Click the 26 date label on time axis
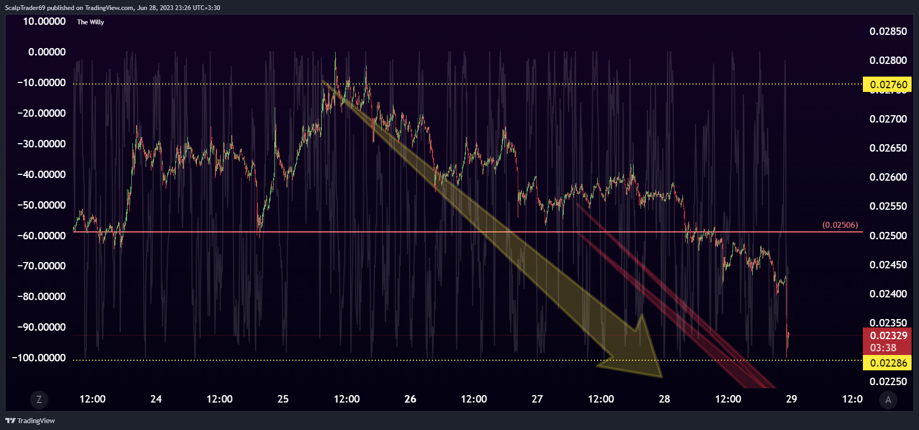 tap(410, 399)
